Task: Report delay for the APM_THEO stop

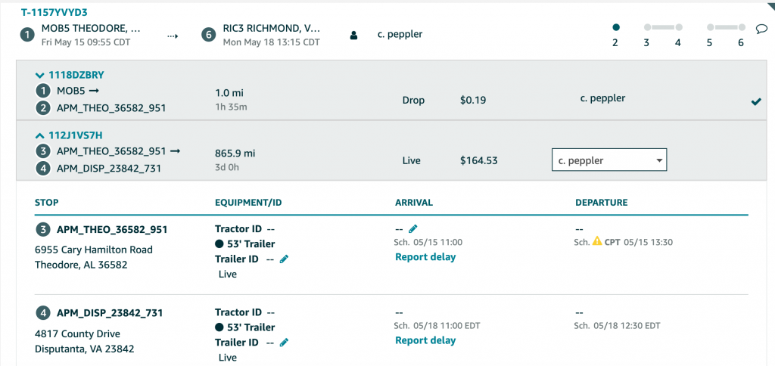Action: pos(425,257)
